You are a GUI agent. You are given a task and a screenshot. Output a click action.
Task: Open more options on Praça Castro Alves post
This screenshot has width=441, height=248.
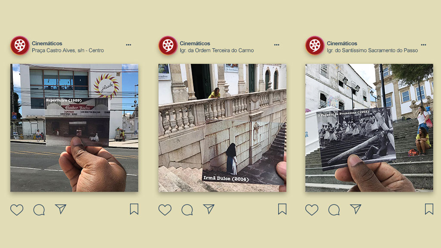(128, 45)
